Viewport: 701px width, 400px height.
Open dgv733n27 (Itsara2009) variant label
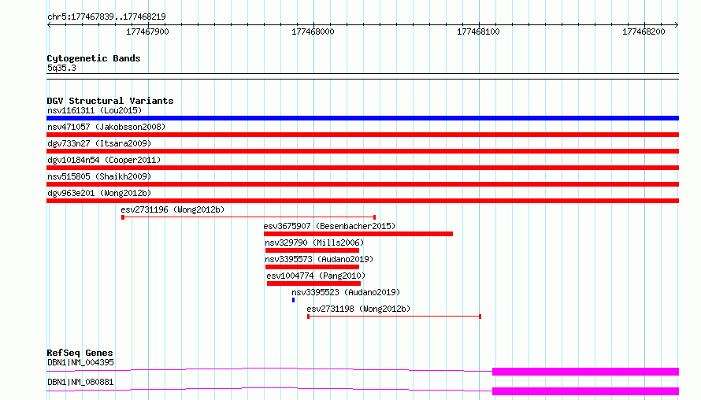pos(99,143)
